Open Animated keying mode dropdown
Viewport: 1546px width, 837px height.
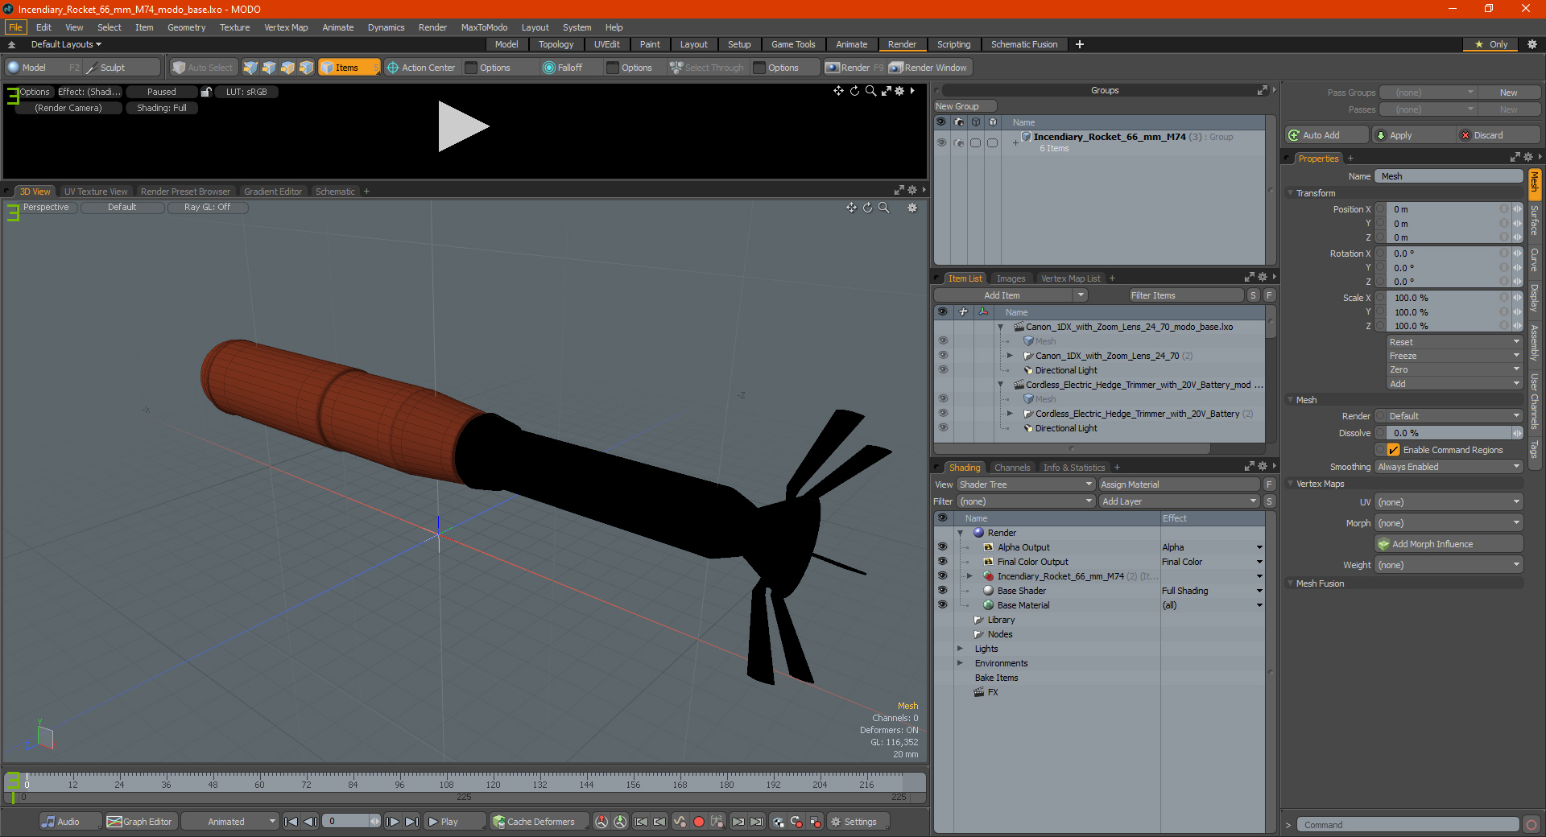(229, 822)
